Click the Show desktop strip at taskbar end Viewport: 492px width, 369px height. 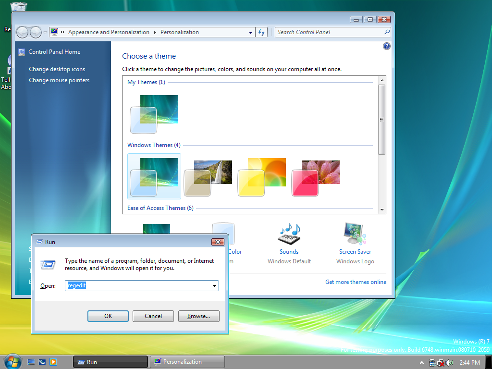(488, 362)
